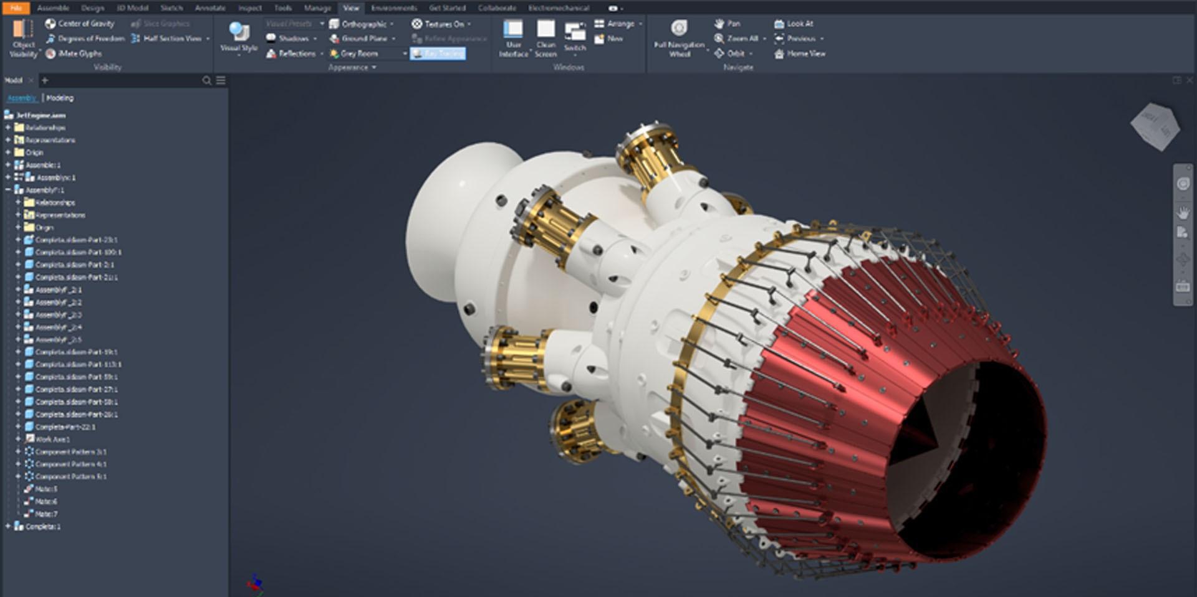Select the Pan tool in Navigate panel
1197x597 pixels.
tap(727, 24)
